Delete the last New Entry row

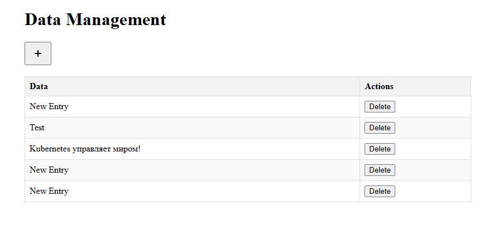coord(380,192)
